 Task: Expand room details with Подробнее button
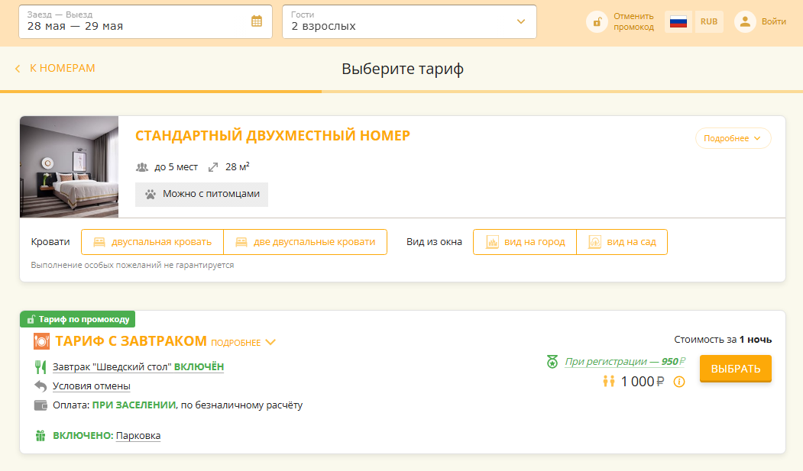[x=733, y=138]
